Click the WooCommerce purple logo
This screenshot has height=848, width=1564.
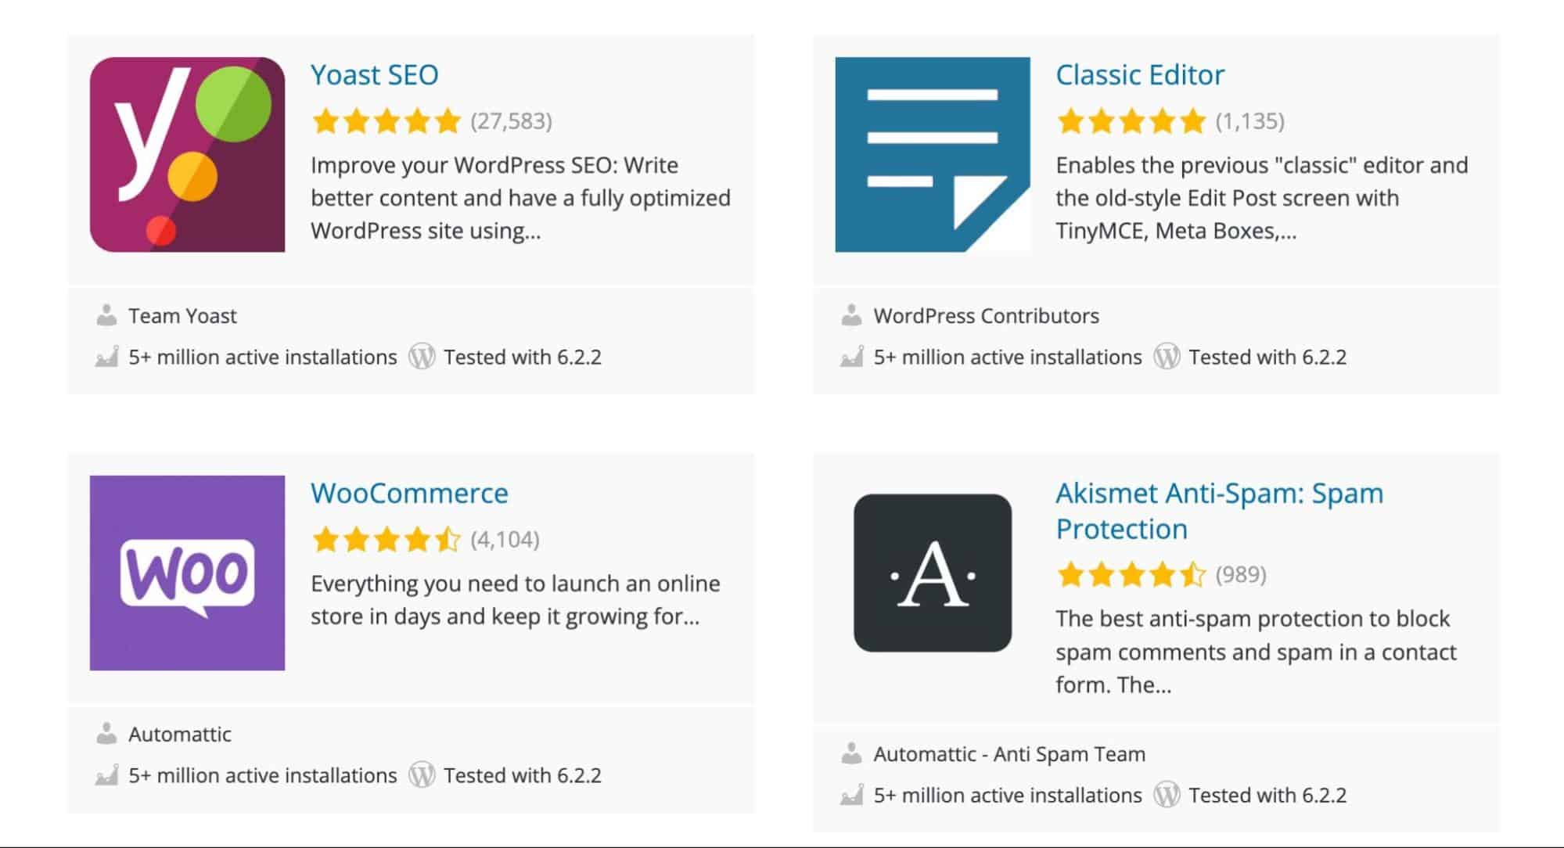tap(187, 573)
